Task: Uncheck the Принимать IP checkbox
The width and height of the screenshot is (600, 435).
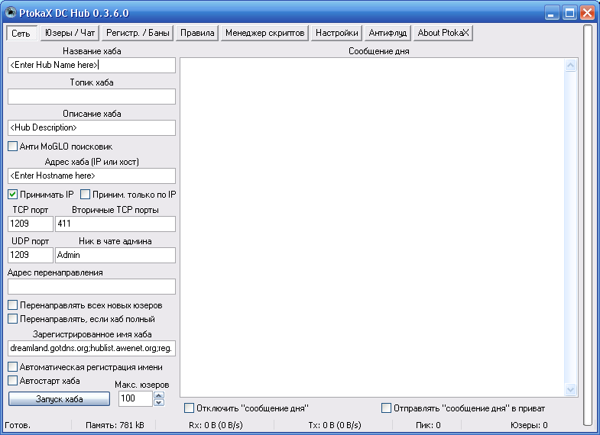Action: coord(13,195)
